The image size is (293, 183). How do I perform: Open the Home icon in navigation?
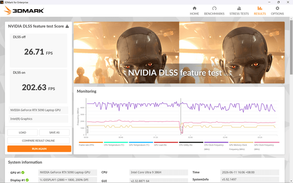coord(194,8)
